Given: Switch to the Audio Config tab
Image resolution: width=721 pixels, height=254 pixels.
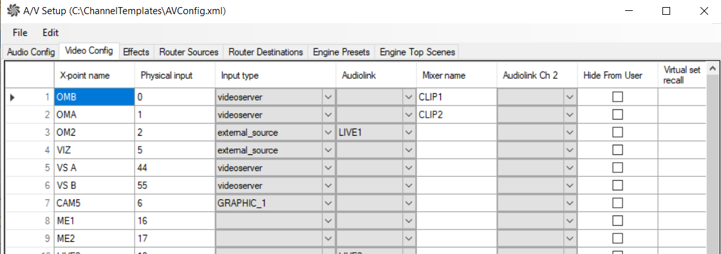Looking at the screenshot, I should pos(32,52).
